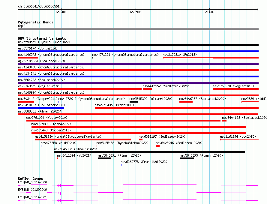This screenshot has width=267, height=204.
Task: Click the esv2763559 (Vogler2010) label
Action: (x=39, y=86)
